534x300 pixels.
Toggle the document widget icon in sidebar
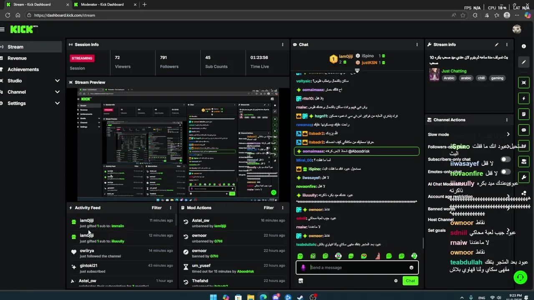point(524,114)
